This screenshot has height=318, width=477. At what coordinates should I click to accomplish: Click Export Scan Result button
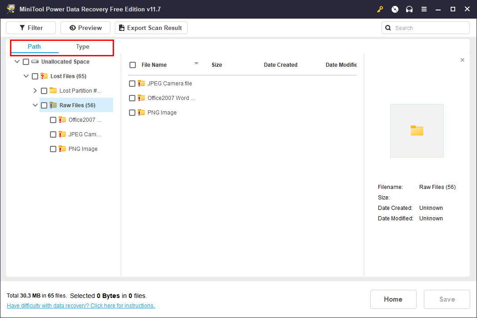151,28
